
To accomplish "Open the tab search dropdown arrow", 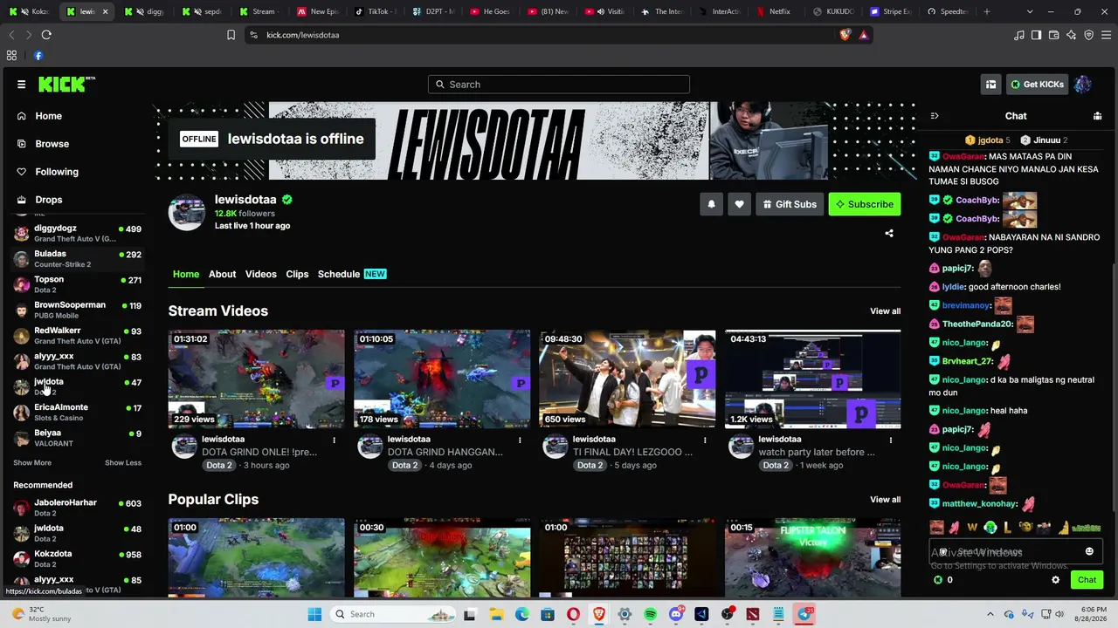I will pyautogui.click(x=1030, y=11).
